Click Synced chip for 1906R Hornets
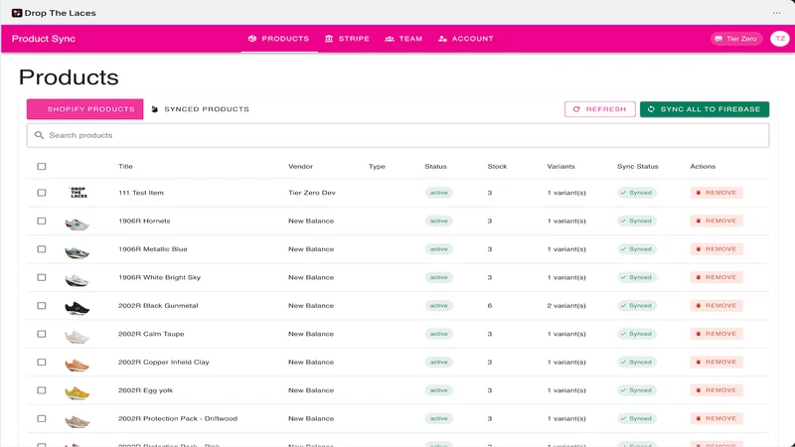 (x=637, y=221)
